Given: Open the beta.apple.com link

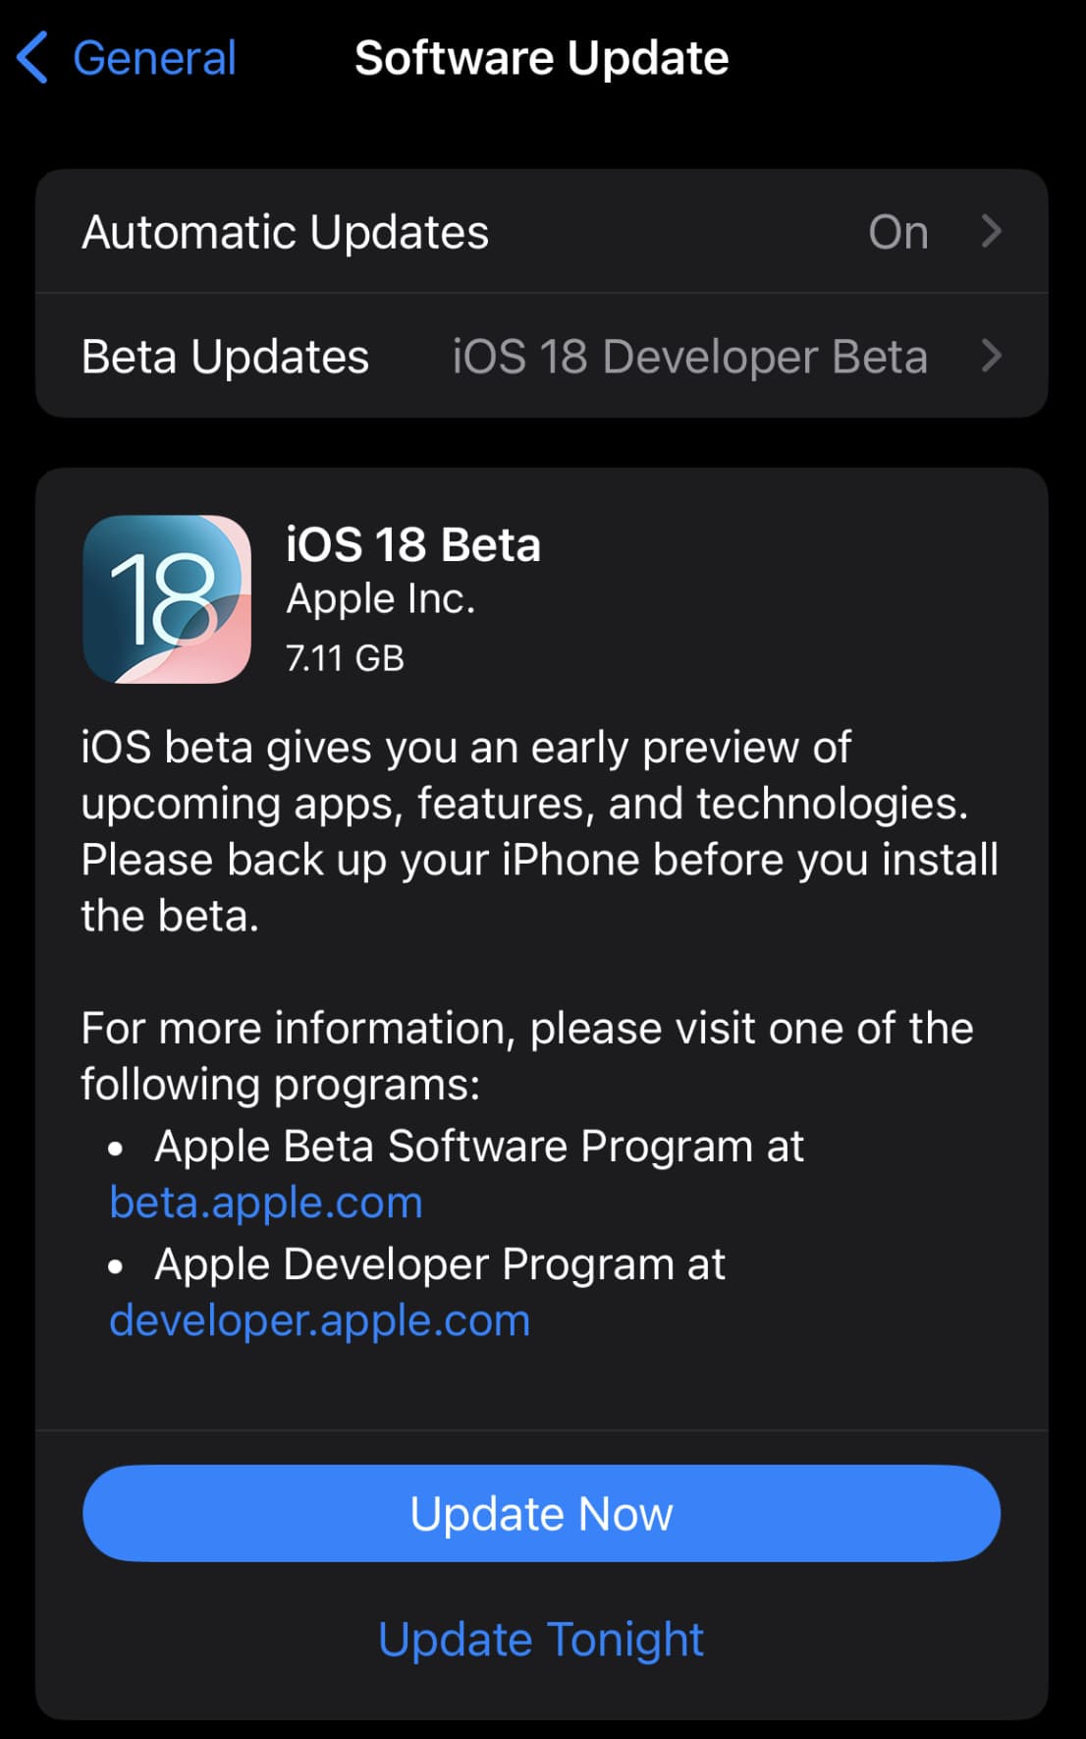Looking at the screenshot, I should pyautogui.click(x=266, y=1202).
